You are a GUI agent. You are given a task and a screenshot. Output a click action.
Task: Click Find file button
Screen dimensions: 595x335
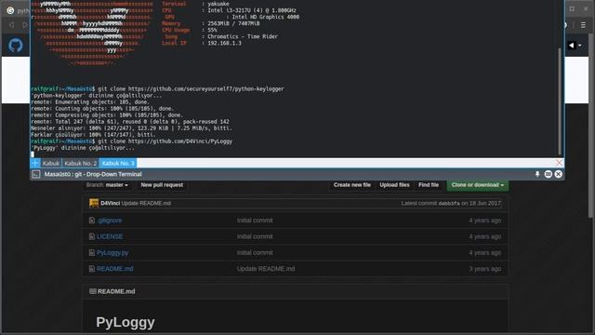click(x=429, y=185)
